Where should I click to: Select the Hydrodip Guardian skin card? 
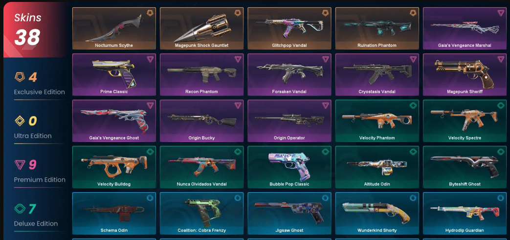click(465, 213)
